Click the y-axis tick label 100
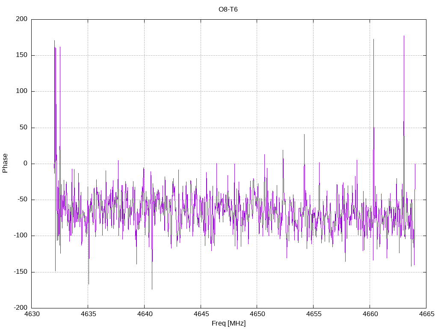The width and height of the screenshot is (438, 329). (22, 91)
